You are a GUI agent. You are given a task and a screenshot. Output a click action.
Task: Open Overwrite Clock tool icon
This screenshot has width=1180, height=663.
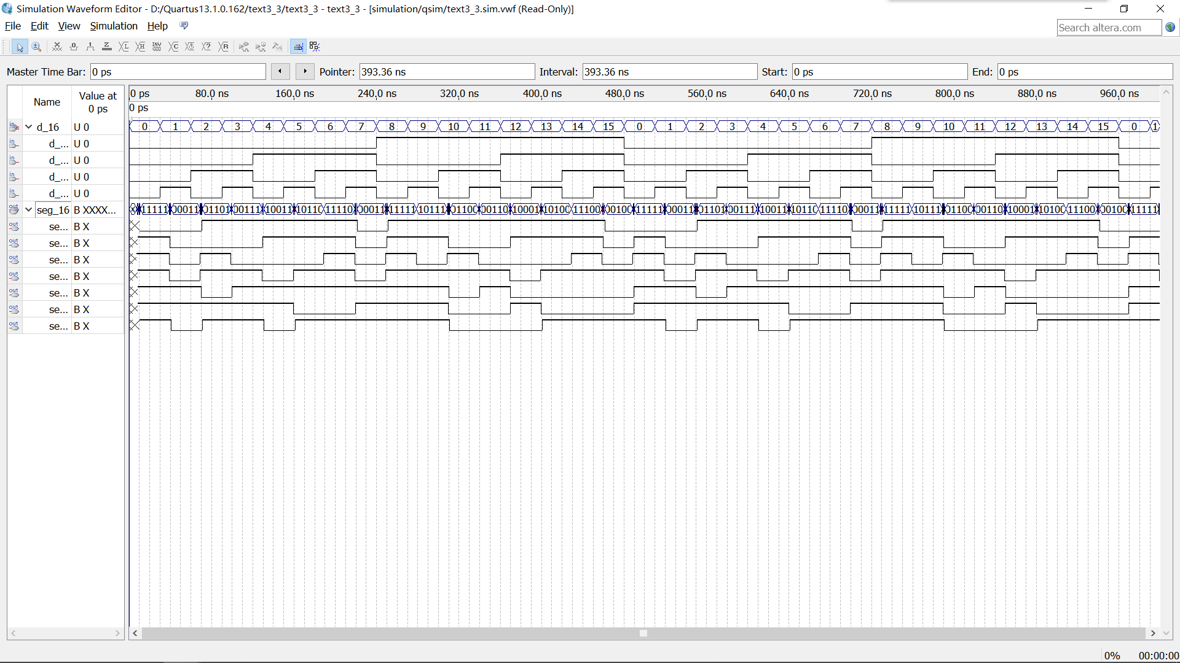(190, 47)
